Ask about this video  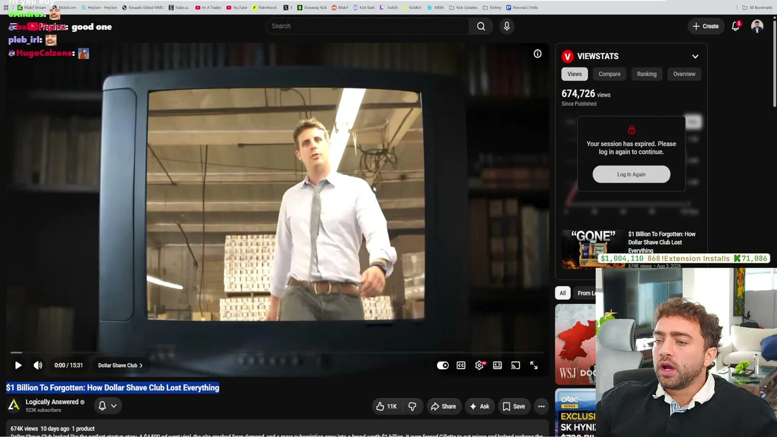click(479, 407)
